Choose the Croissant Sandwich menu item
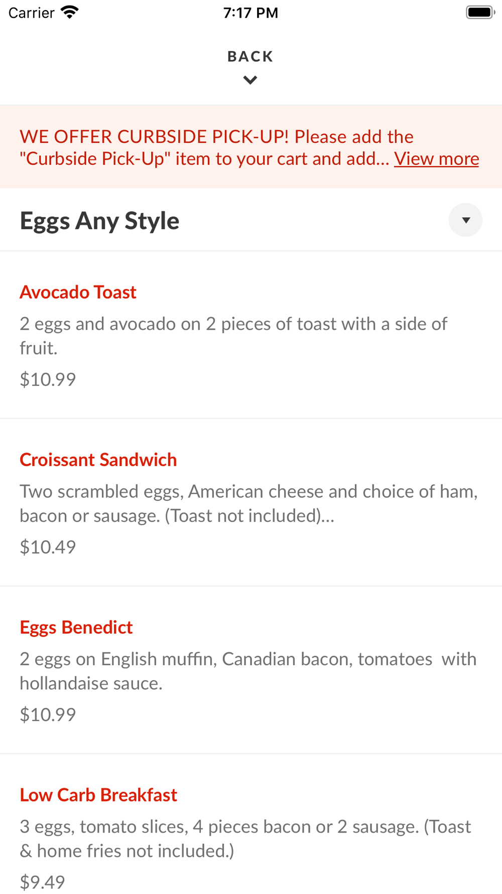The height and width of the screenshot is (894, 502). (x=98, y=460)
